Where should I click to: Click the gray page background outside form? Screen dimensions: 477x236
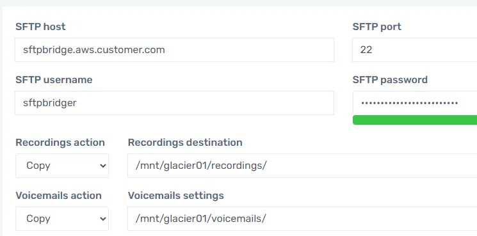coord(238,3)
